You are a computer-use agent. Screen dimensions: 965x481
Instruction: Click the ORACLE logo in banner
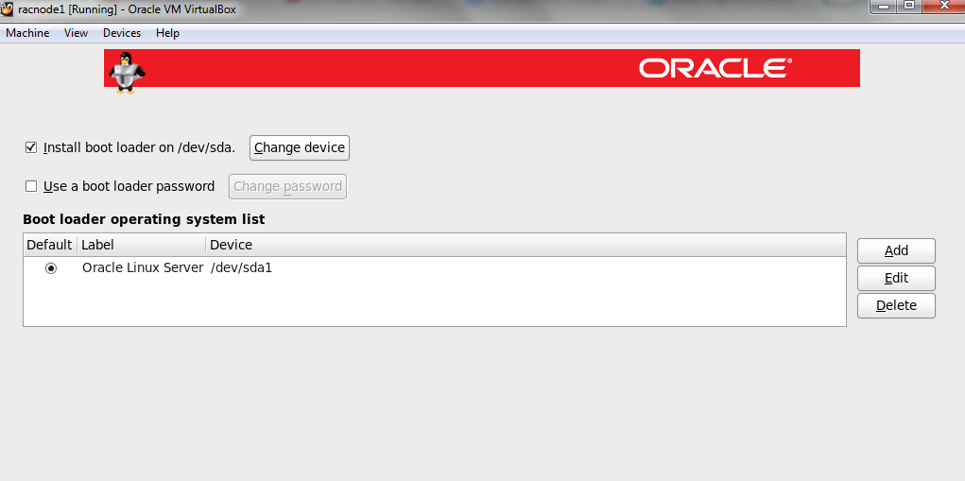point(715,68)
